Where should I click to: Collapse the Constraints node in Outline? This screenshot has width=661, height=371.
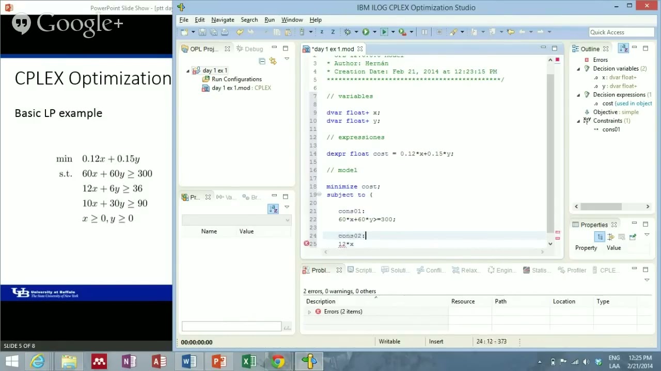point(578,121)
